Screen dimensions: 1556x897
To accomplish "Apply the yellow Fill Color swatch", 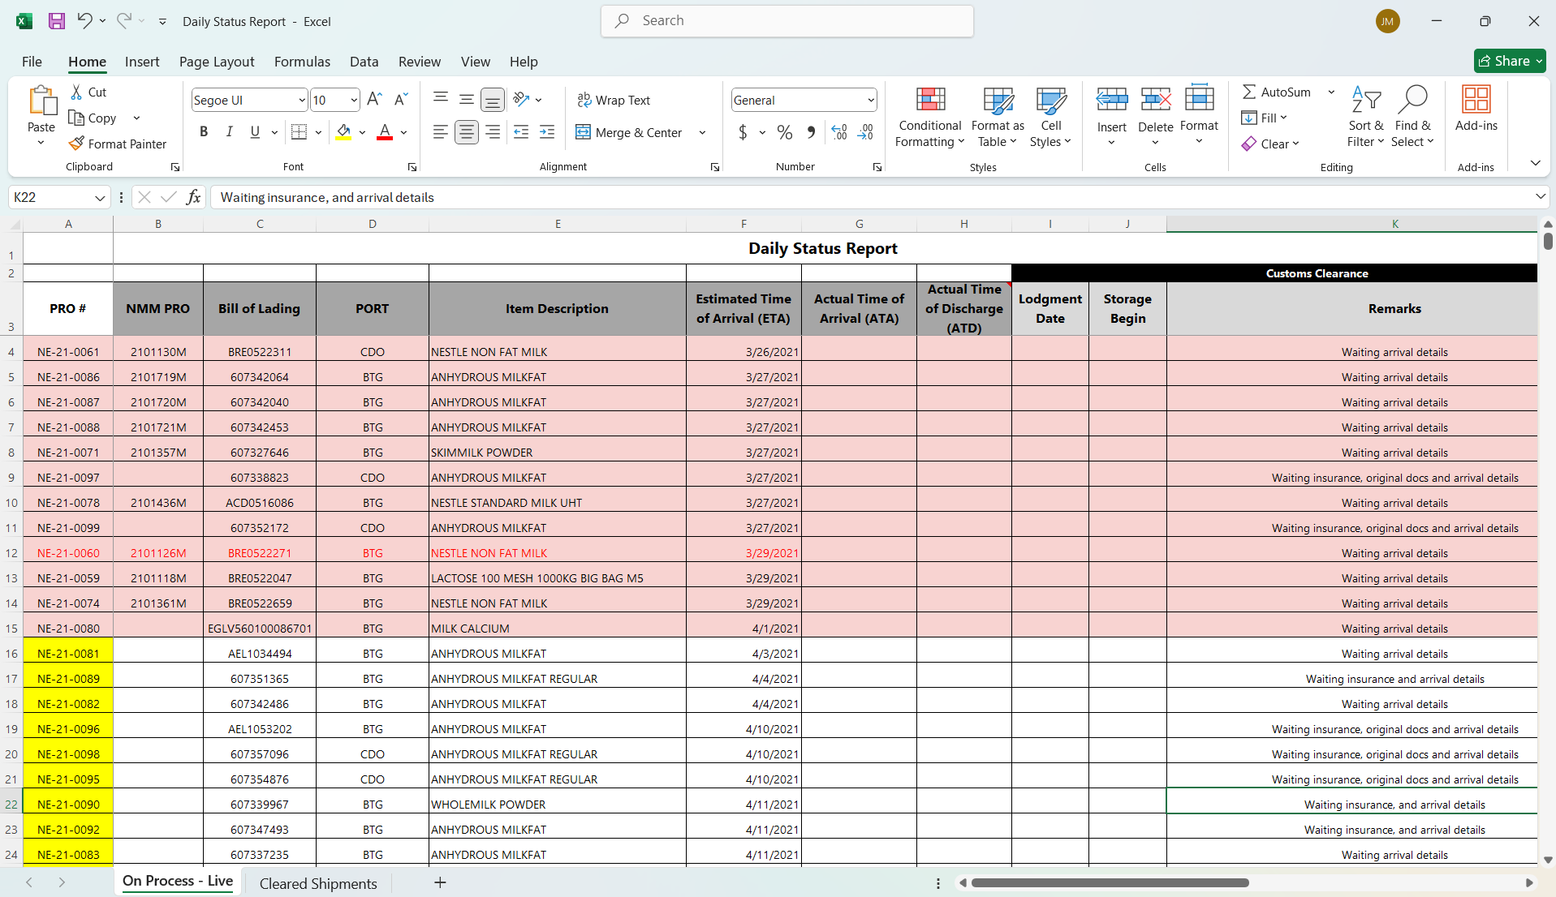I will 344,132.
